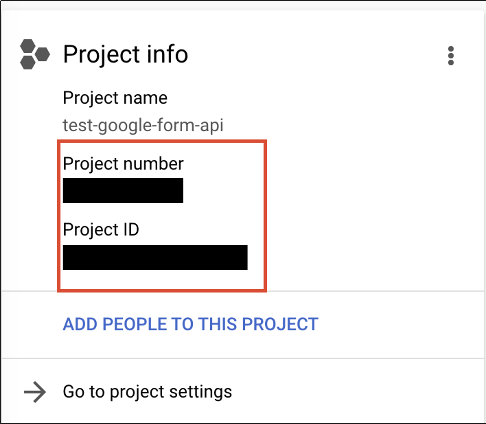This screenshot has height=424, width=486.
Task: Open Go to project settings
Action: [x=147, y=392]
